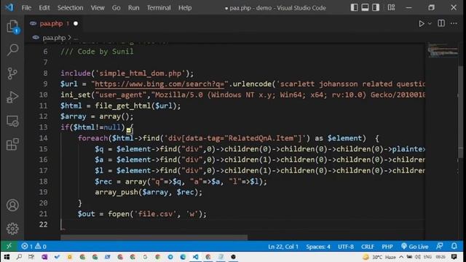Open Run and Debug view
466x262 pixels.
pyautogui.click(x=12, y=97)
